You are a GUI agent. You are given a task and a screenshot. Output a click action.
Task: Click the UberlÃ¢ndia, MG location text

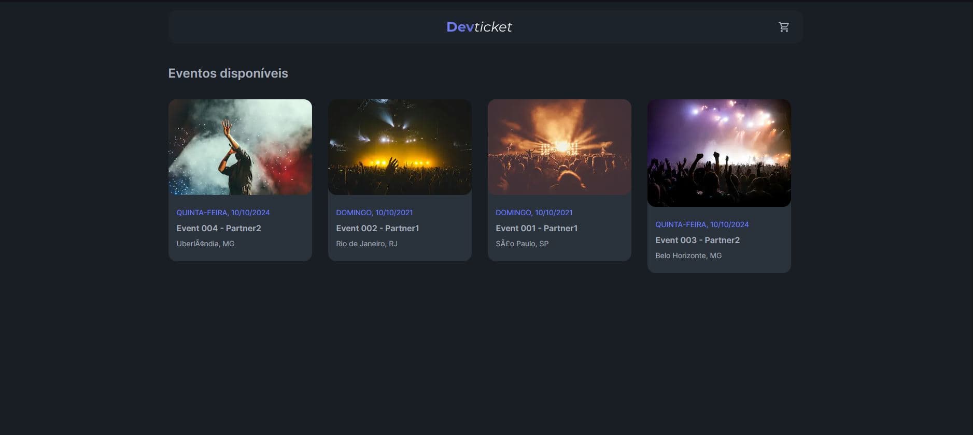pyautogui.click(x=205, y=244)
